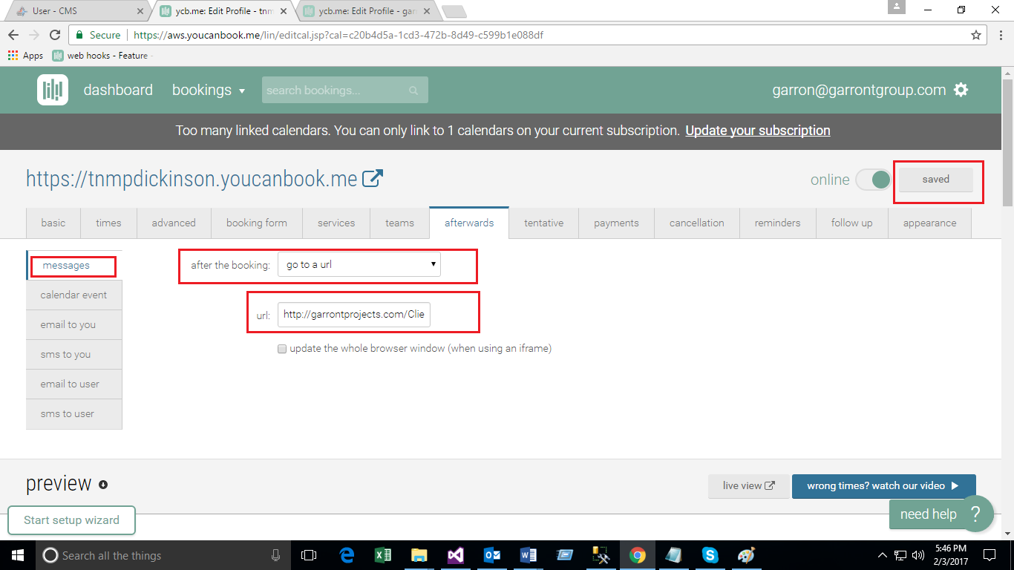This screenshot has width=1014, height=570.
Task: Click the live view button
Action: point(748,485)
